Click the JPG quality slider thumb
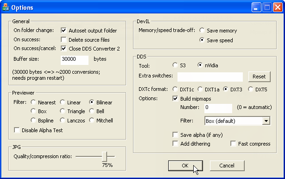Viewport: 285px width, 179px height. [105, 156]
